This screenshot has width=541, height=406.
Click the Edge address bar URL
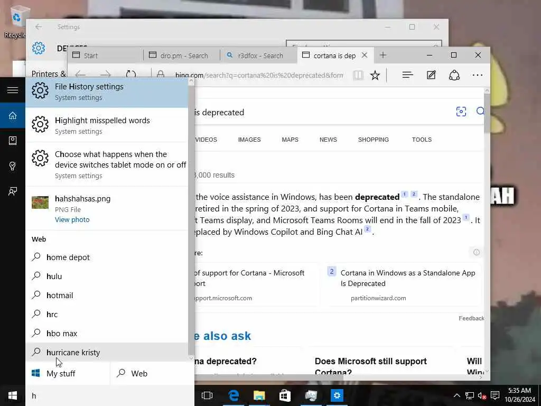[259, 75]
